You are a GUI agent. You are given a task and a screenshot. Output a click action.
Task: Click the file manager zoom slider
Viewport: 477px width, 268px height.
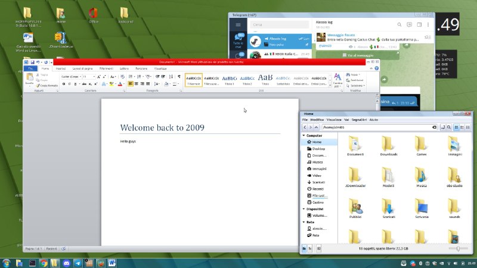click(x=458, y=248)
